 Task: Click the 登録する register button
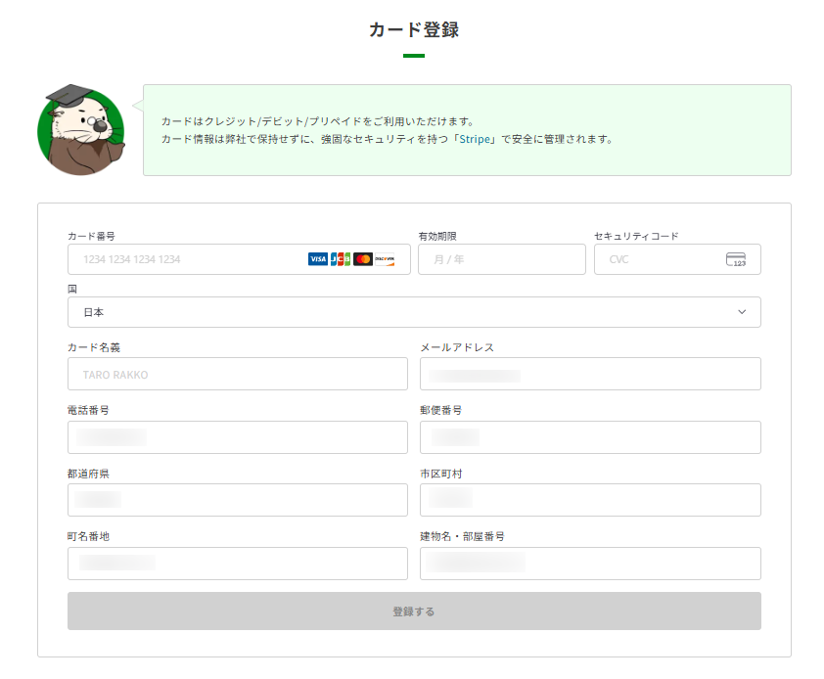coord(414,611)
